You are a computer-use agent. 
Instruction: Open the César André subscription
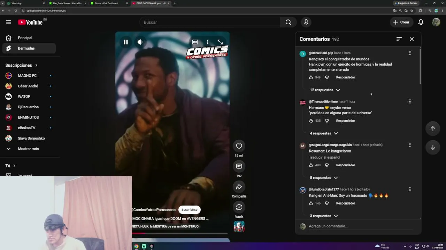click(29, 86)
